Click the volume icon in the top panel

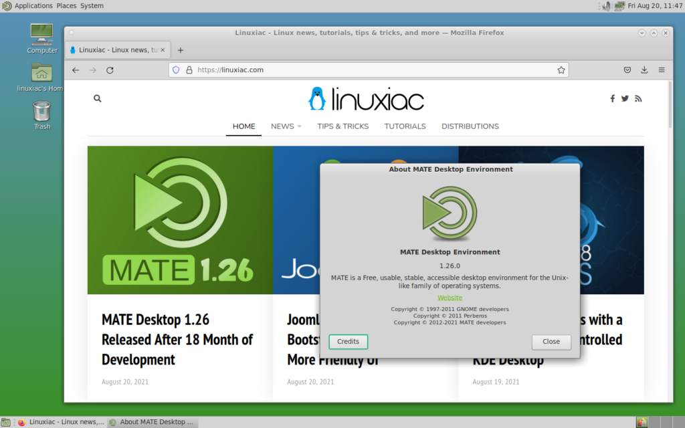606,6
